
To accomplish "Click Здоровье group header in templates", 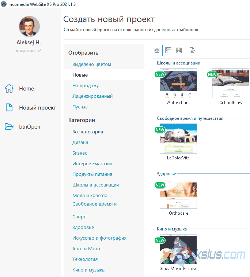I will tap(166, 174).
